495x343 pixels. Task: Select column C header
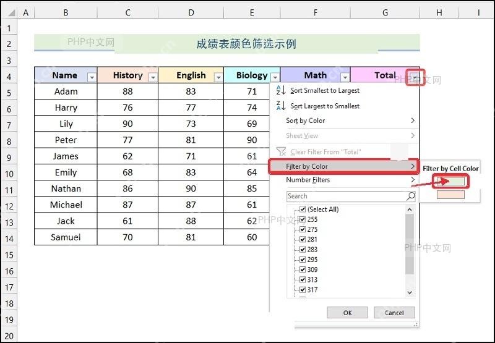point(127,12)
